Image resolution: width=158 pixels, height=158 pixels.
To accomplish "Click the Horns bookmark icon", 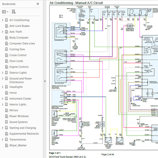I will (x=7, y=93).
